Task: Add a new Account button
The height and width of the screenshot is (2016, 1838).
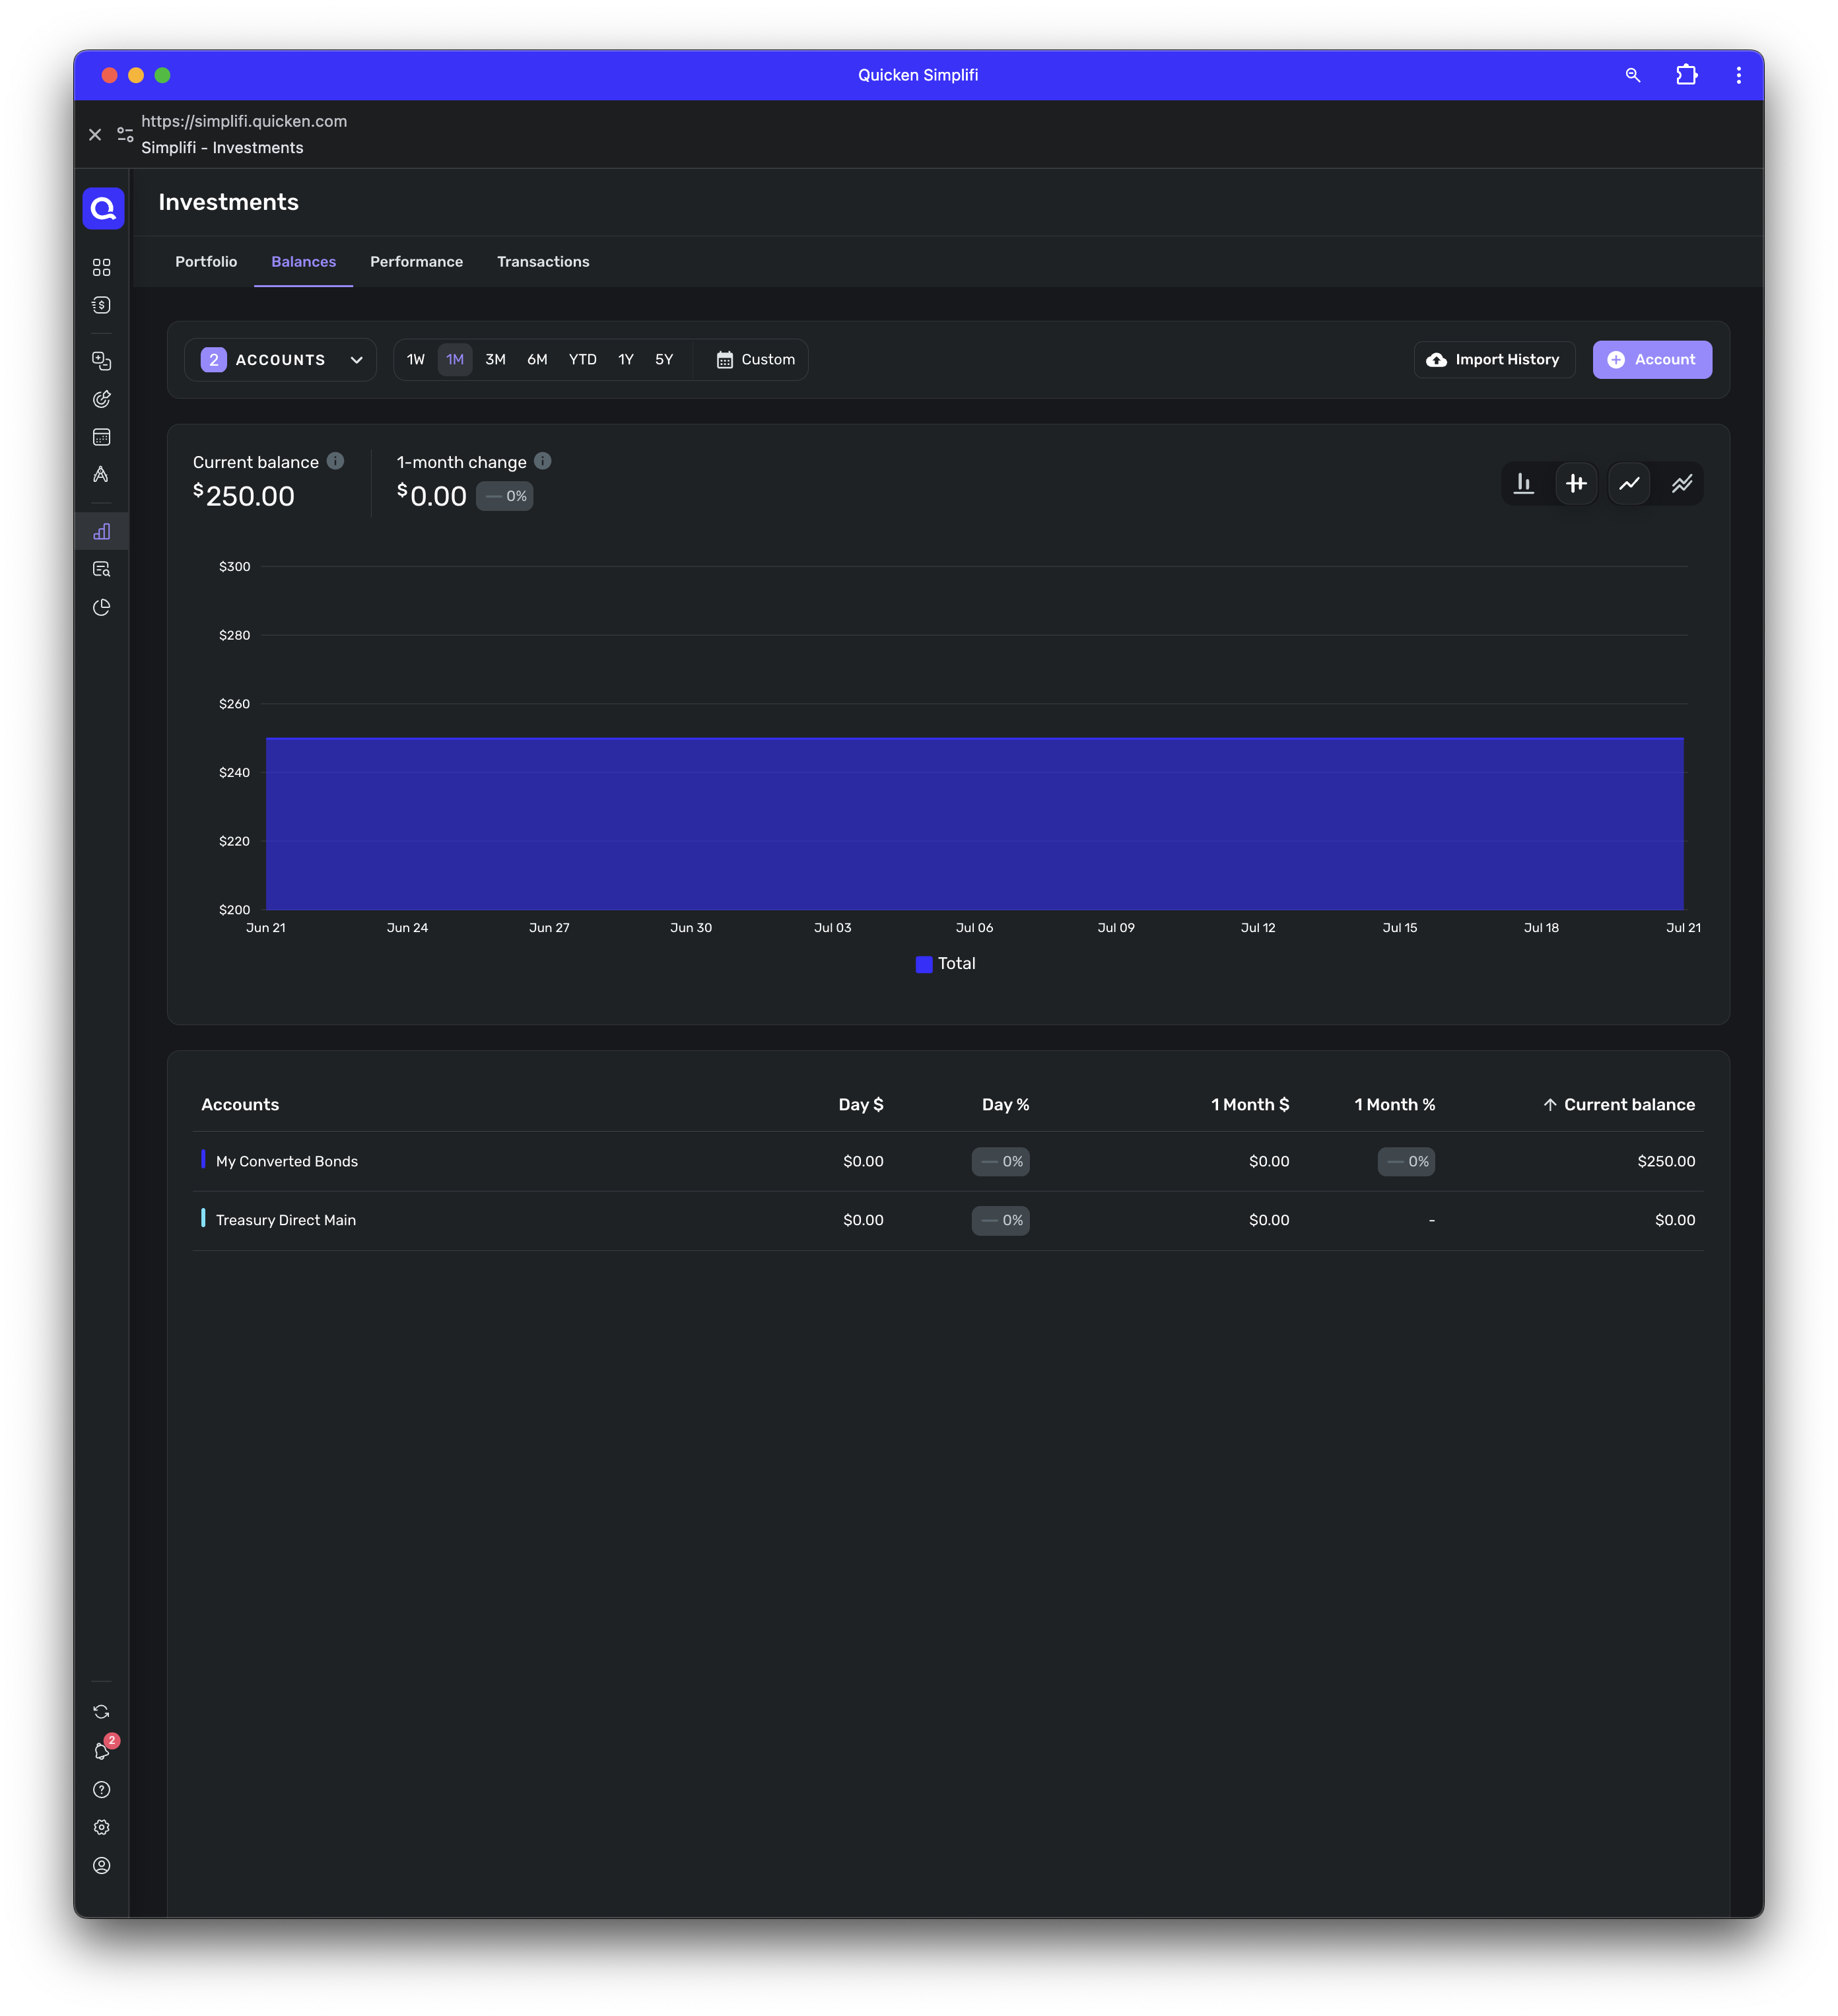Action: (1651, 360)
